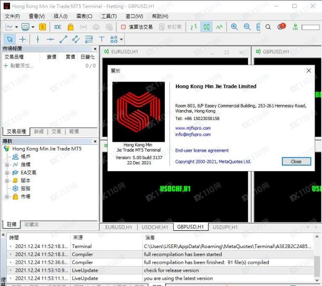This screenshot has width=322, height=286.
Task: Select 帳戶 accounts in Navigator
Action: click(x=25, y=156)
